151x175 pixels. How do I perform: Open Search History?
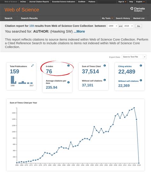[123, 18]
